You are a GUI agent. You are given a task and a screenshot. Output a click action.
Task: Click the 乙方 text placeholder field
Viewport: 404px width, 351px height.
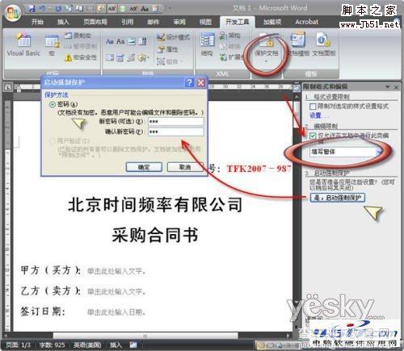pos(116,291)
